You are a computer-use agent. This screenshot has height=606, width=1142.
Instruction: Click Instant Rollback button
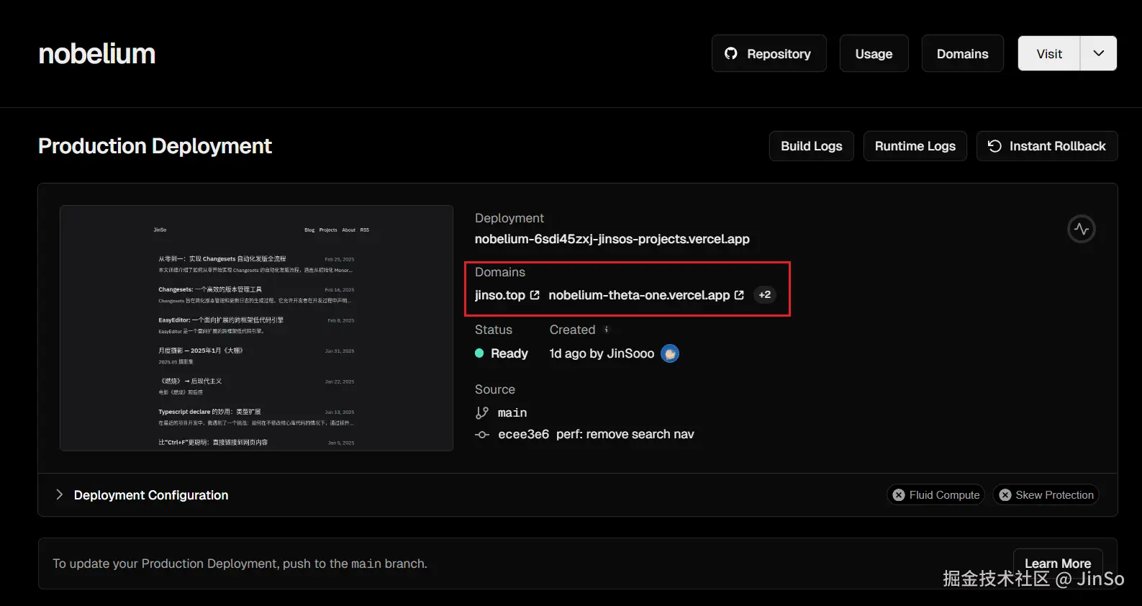click(x=1046, y=146)
